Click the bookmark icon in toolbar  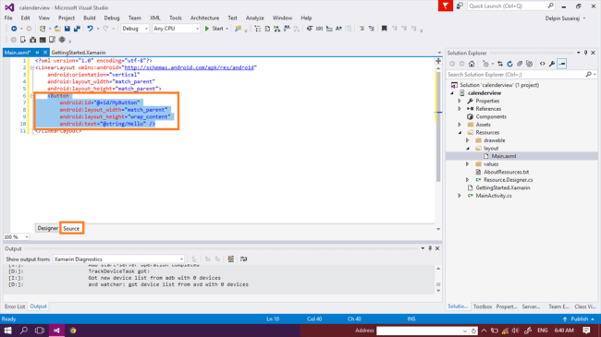pyautogui.click(x=384, y=29)
